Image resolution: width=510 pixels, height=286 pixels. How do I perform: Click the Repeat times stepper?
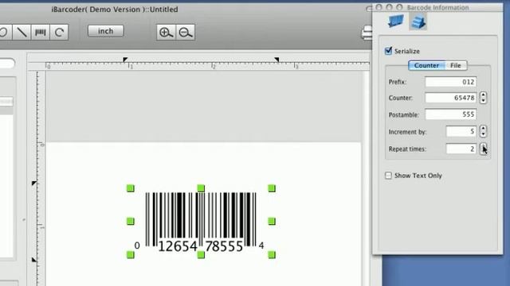point(483,149)
